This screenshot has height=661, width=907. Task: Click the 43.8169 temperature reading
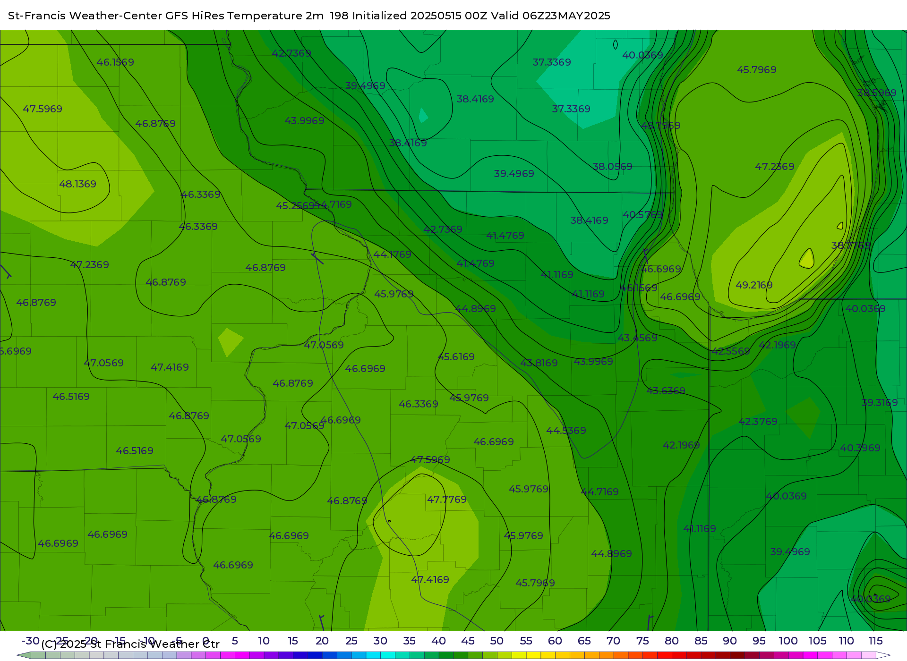539,363
